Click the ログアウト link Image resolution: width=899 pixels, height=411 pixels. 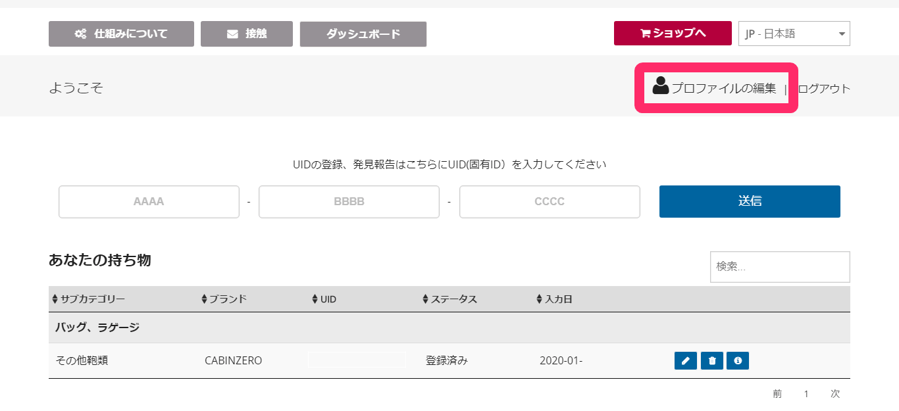point(824,89)
